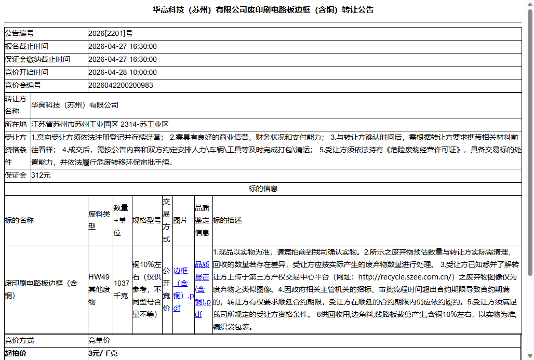
Task: Click the 标的信息 section header
Action: 263,189
